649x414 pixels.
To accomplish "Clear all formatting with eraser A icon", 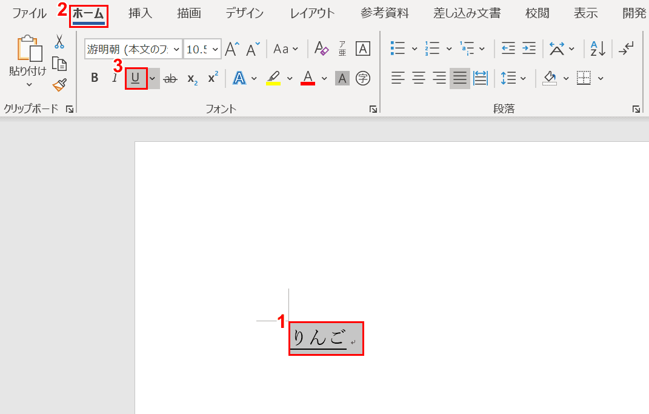I will coord(321,49).
